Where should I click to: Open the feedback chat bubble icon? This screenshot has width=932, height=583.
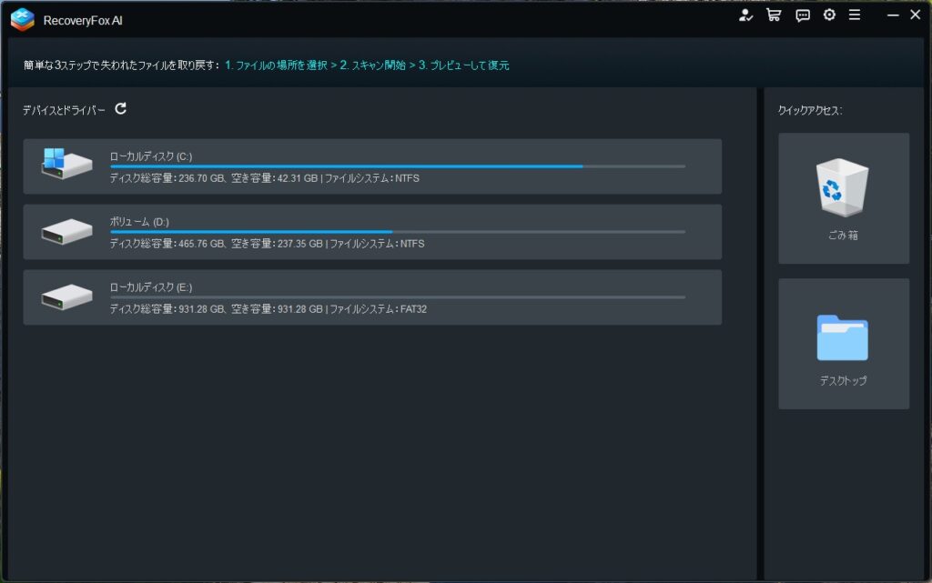(803, 15)
